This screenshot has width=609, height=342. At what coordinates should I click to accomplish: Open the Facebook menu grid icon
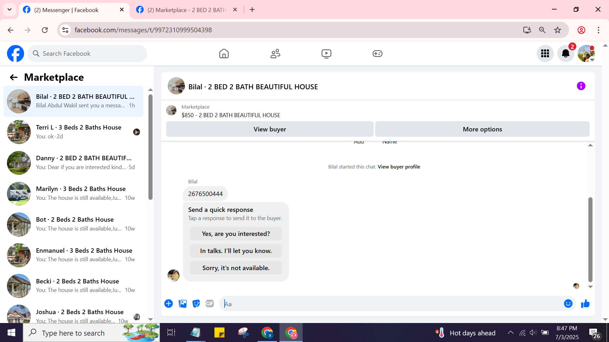tap(545, 54)
